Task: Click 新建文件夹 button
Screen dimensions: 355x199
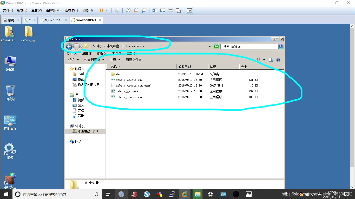Action: (x=134, y=60)
